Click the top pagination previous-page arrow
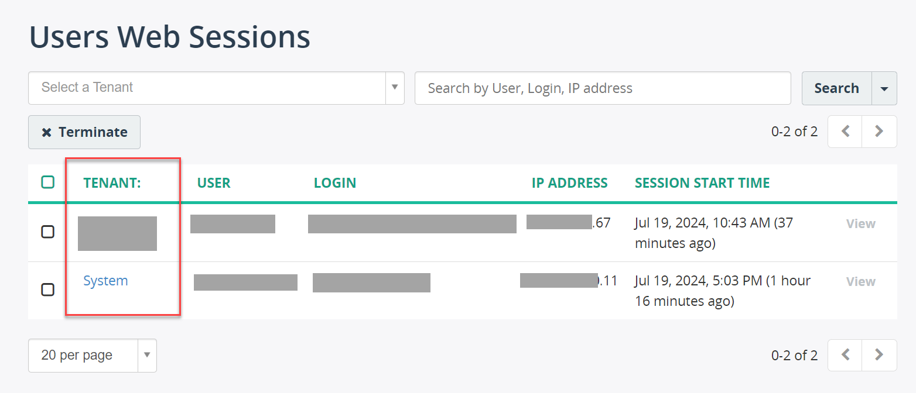The width and height of the screenshot is (916, 393). point(845,132)
